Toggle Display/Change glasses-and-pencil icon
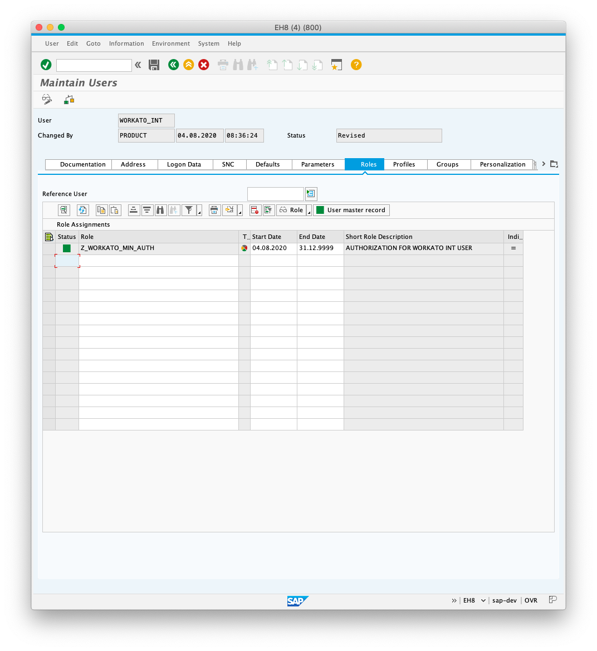The height and width of the screenshot is (651, 597). click(x=47, y=100)
